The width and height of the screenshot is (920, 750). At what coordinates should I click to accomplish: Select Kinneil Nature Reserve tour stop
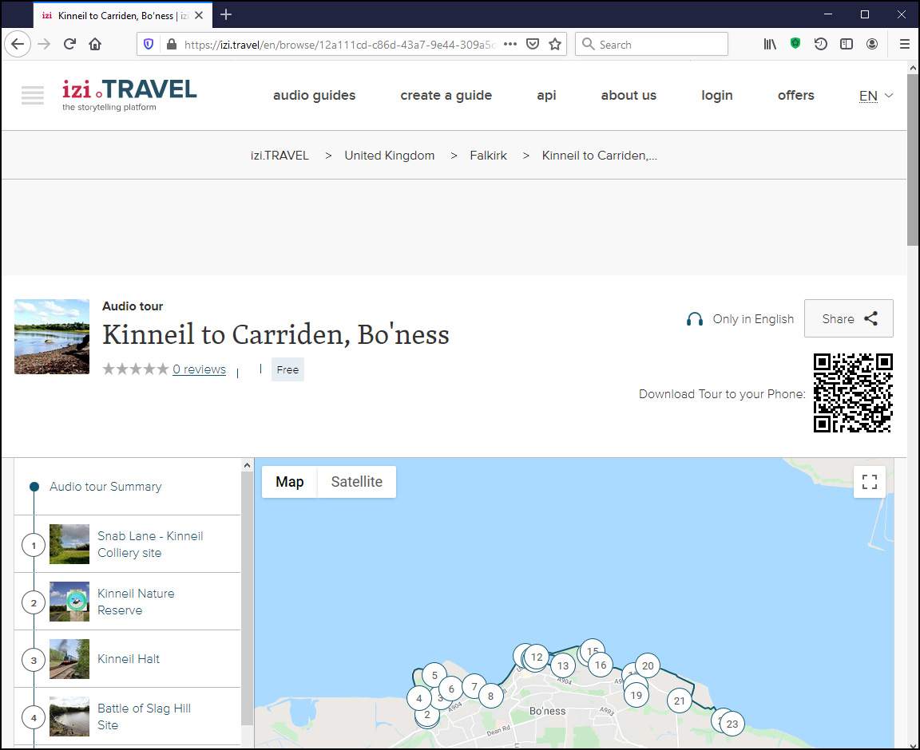[136, 602]
